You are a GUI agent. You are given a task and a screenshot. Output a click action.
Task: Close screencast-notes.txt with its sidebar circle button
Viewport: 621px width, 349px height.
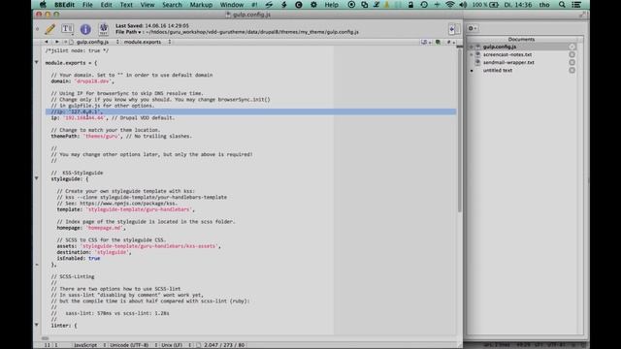(x=572, y=54)
